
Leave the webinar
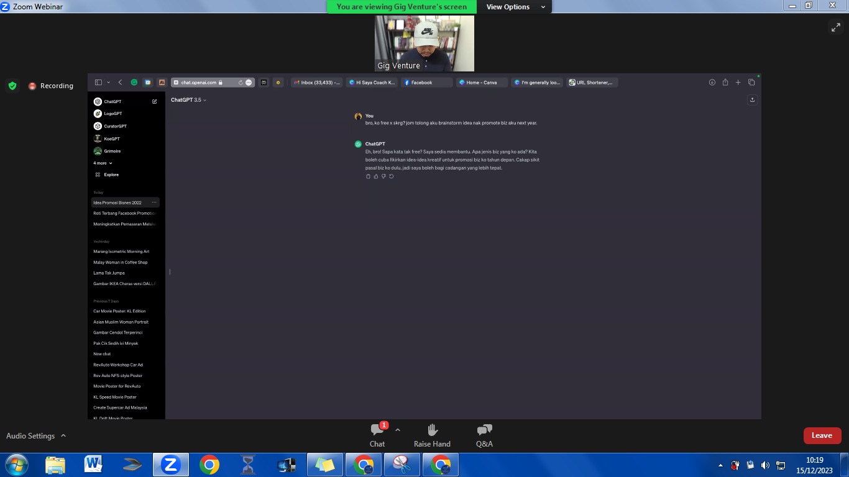(822, 435)
